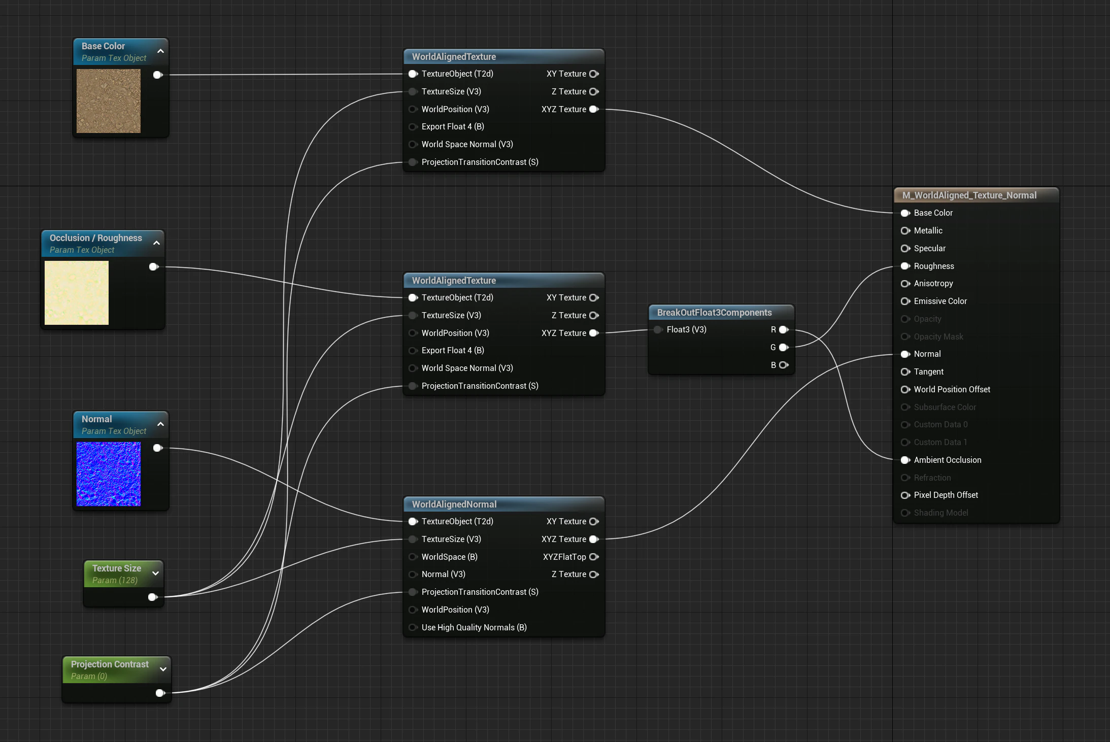The width and height of the screenshot is (1110, 742).
Task: Collapse the Base Color node chevron
Action: tap(160, 51)
